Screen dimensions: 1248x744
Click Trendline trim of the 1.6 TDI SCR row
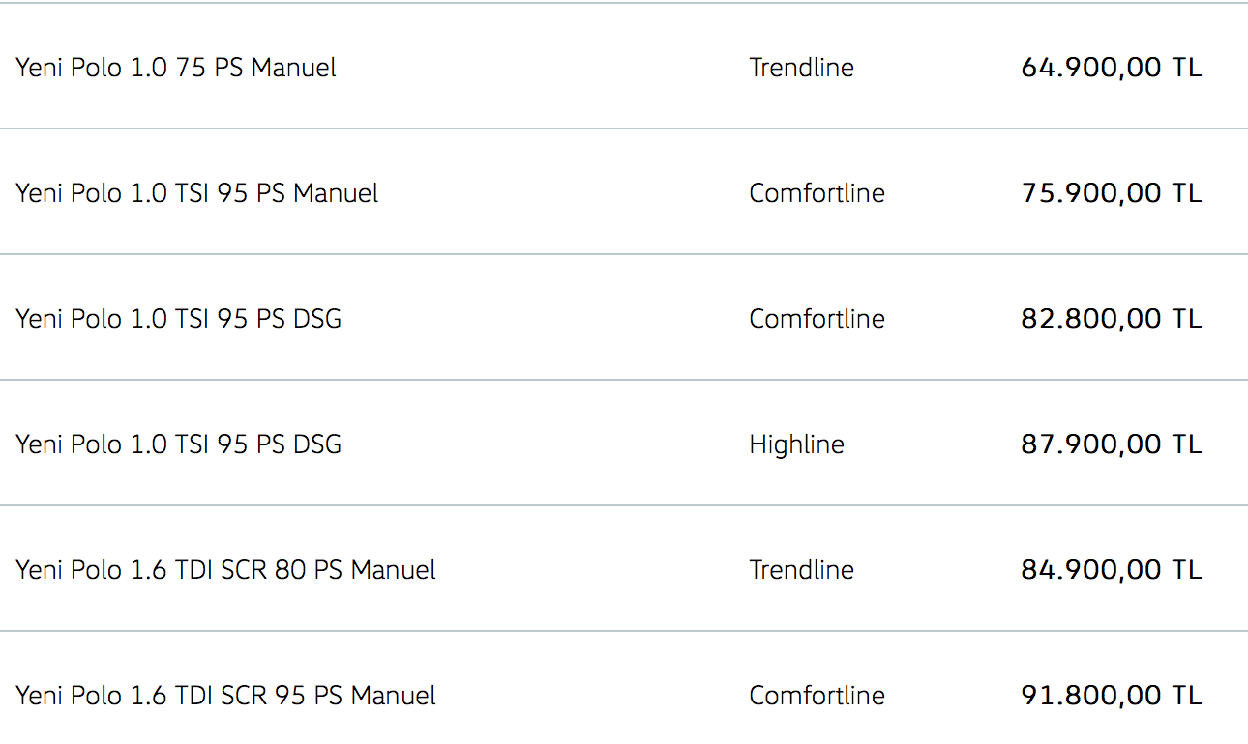(801, 570)
